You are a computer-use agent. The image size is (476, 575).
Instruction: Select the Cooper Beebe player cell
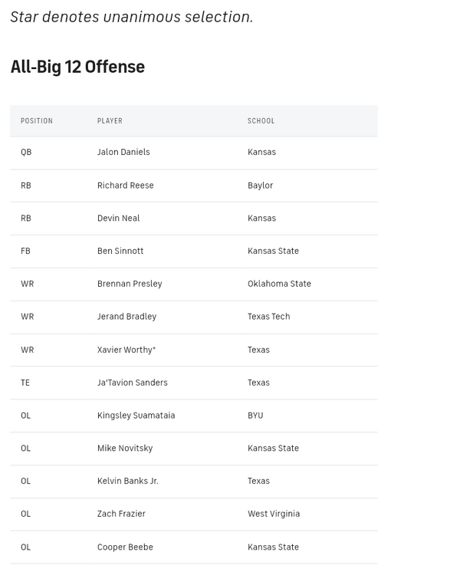pos(125,547)
